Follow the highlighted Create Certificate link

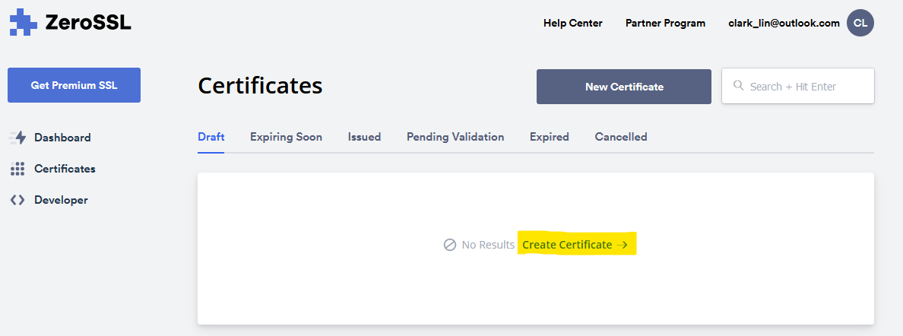click(575, 245)
